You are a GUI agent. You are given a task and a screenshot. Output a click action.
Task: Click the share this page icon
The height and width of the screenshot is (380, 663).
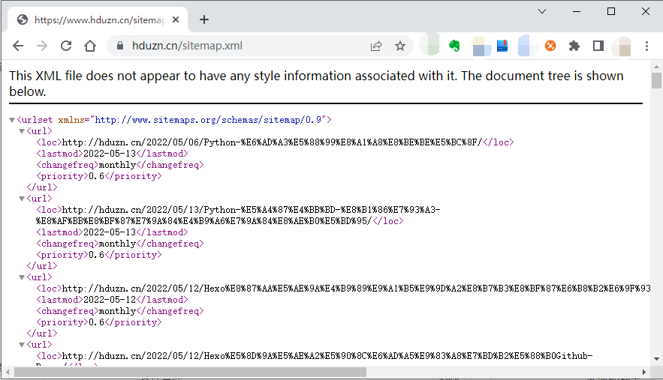(376, 46)
